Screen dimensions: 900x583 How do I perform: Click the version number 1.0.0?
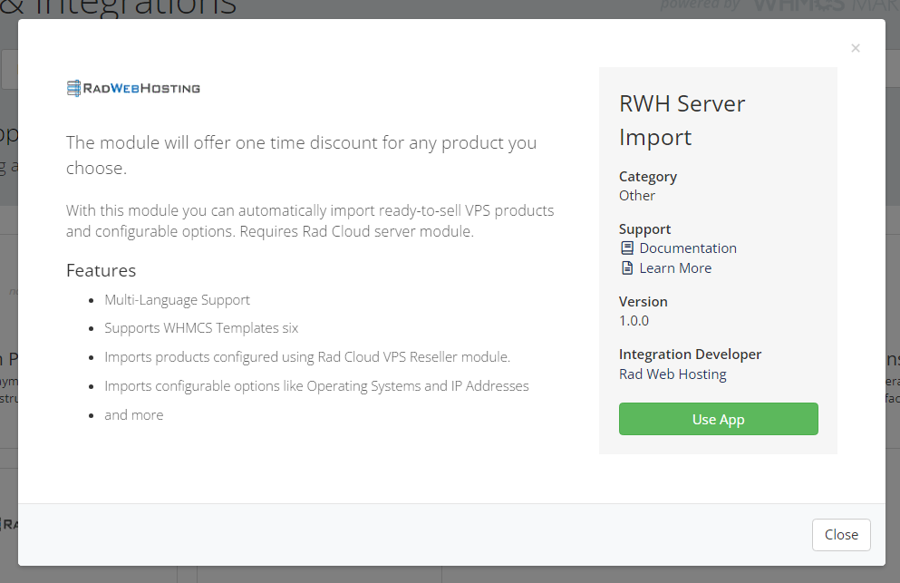(634, 320)
